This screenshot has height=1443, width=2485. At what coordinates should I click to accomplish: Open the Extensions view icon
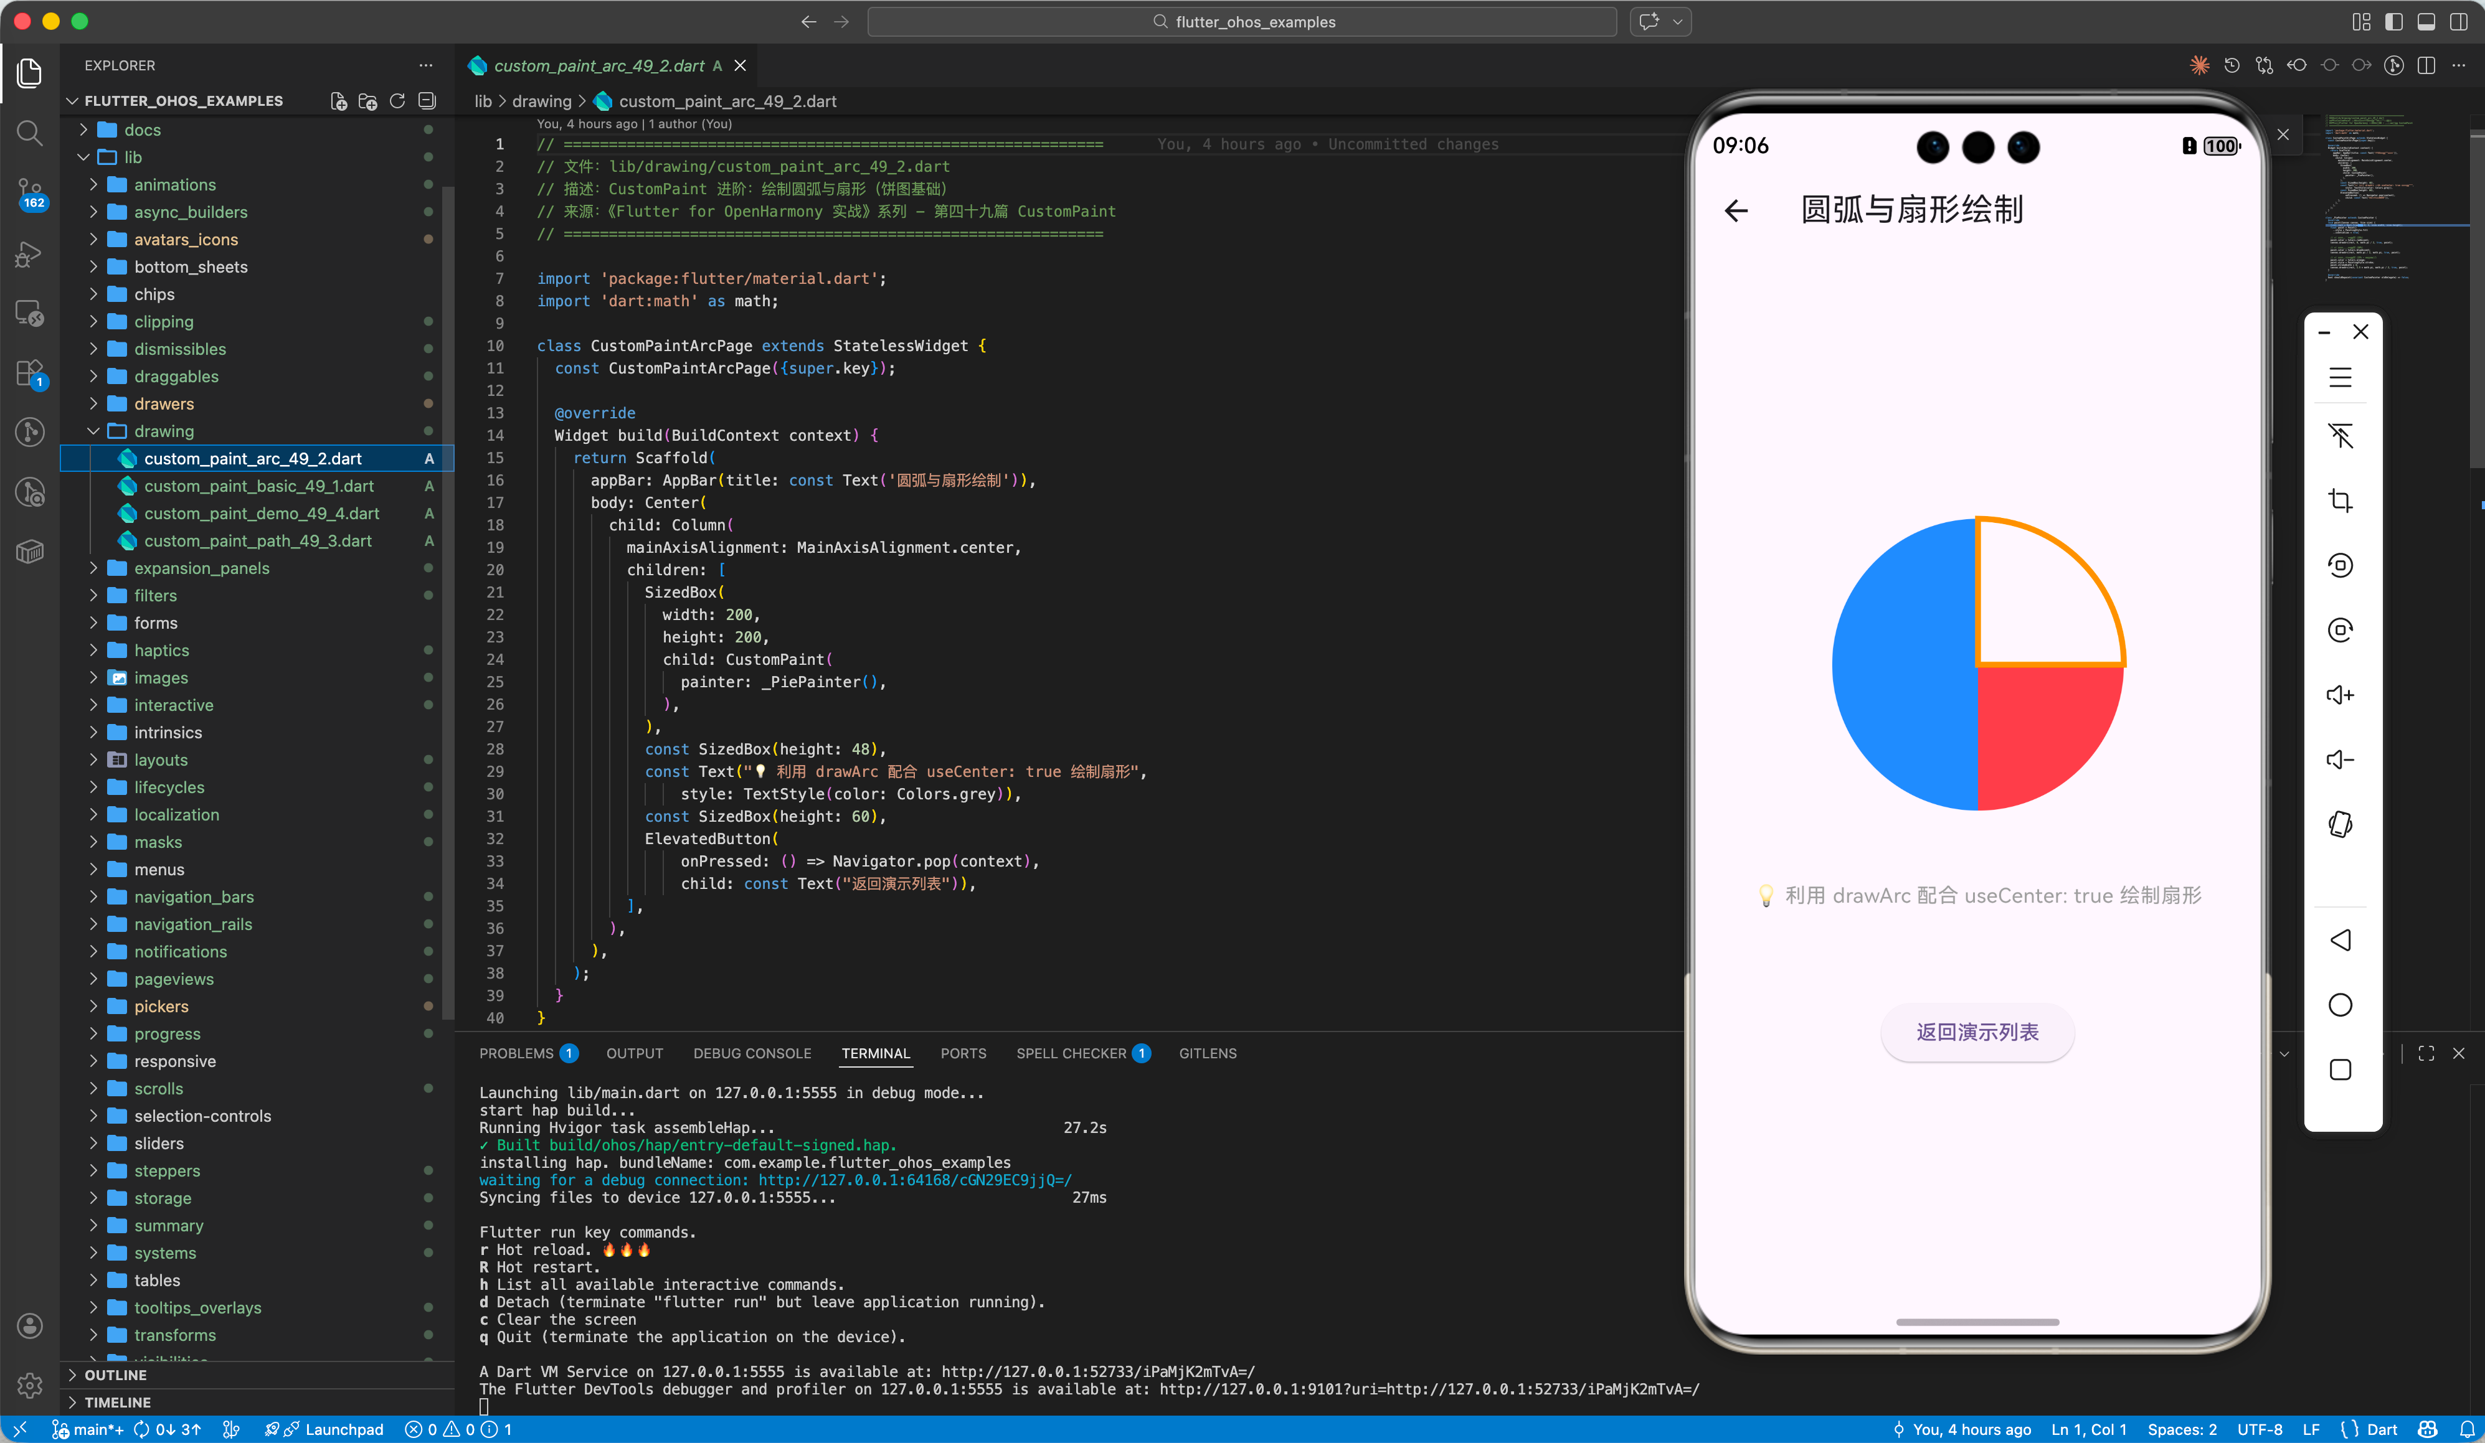pyautogui.click(x=30, y=372)
